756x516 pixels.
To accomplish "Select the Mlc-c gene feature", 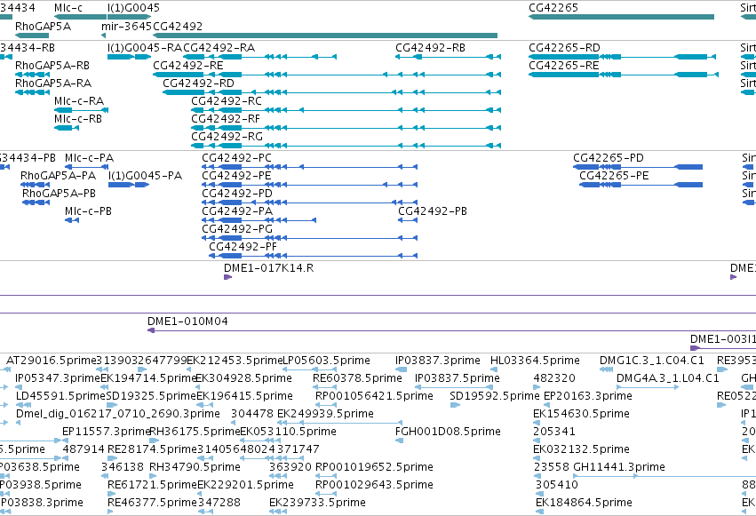I will tap(80, 17).
